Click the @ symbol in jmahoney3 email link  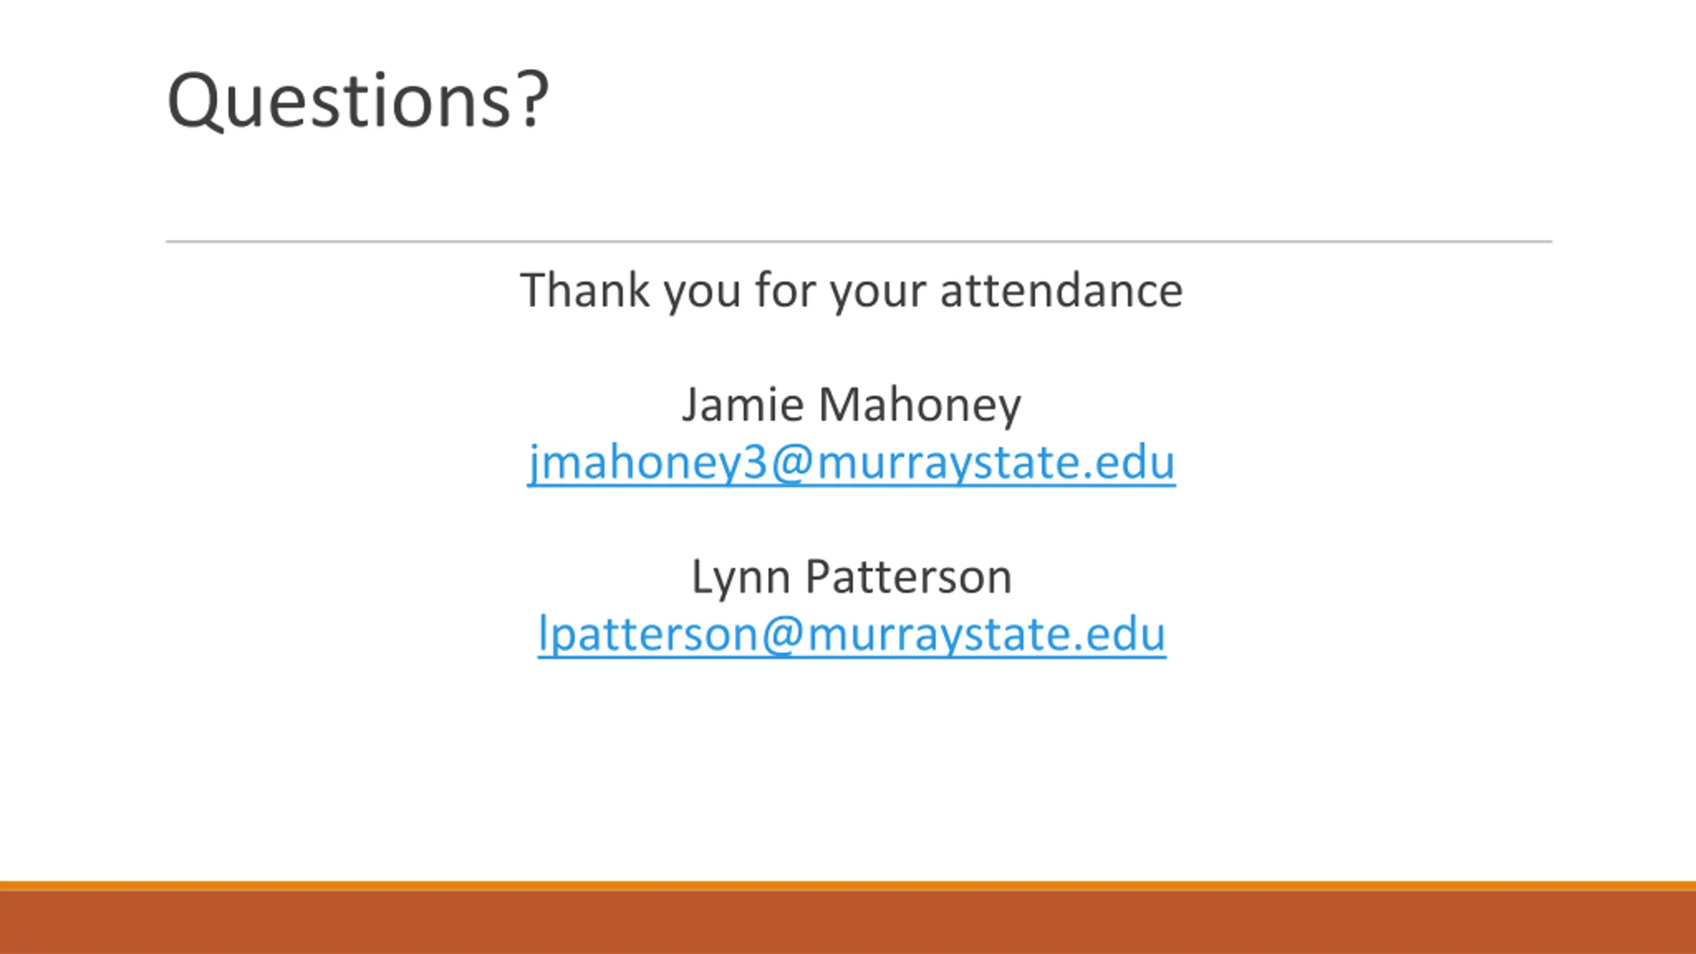click(792, 463)
